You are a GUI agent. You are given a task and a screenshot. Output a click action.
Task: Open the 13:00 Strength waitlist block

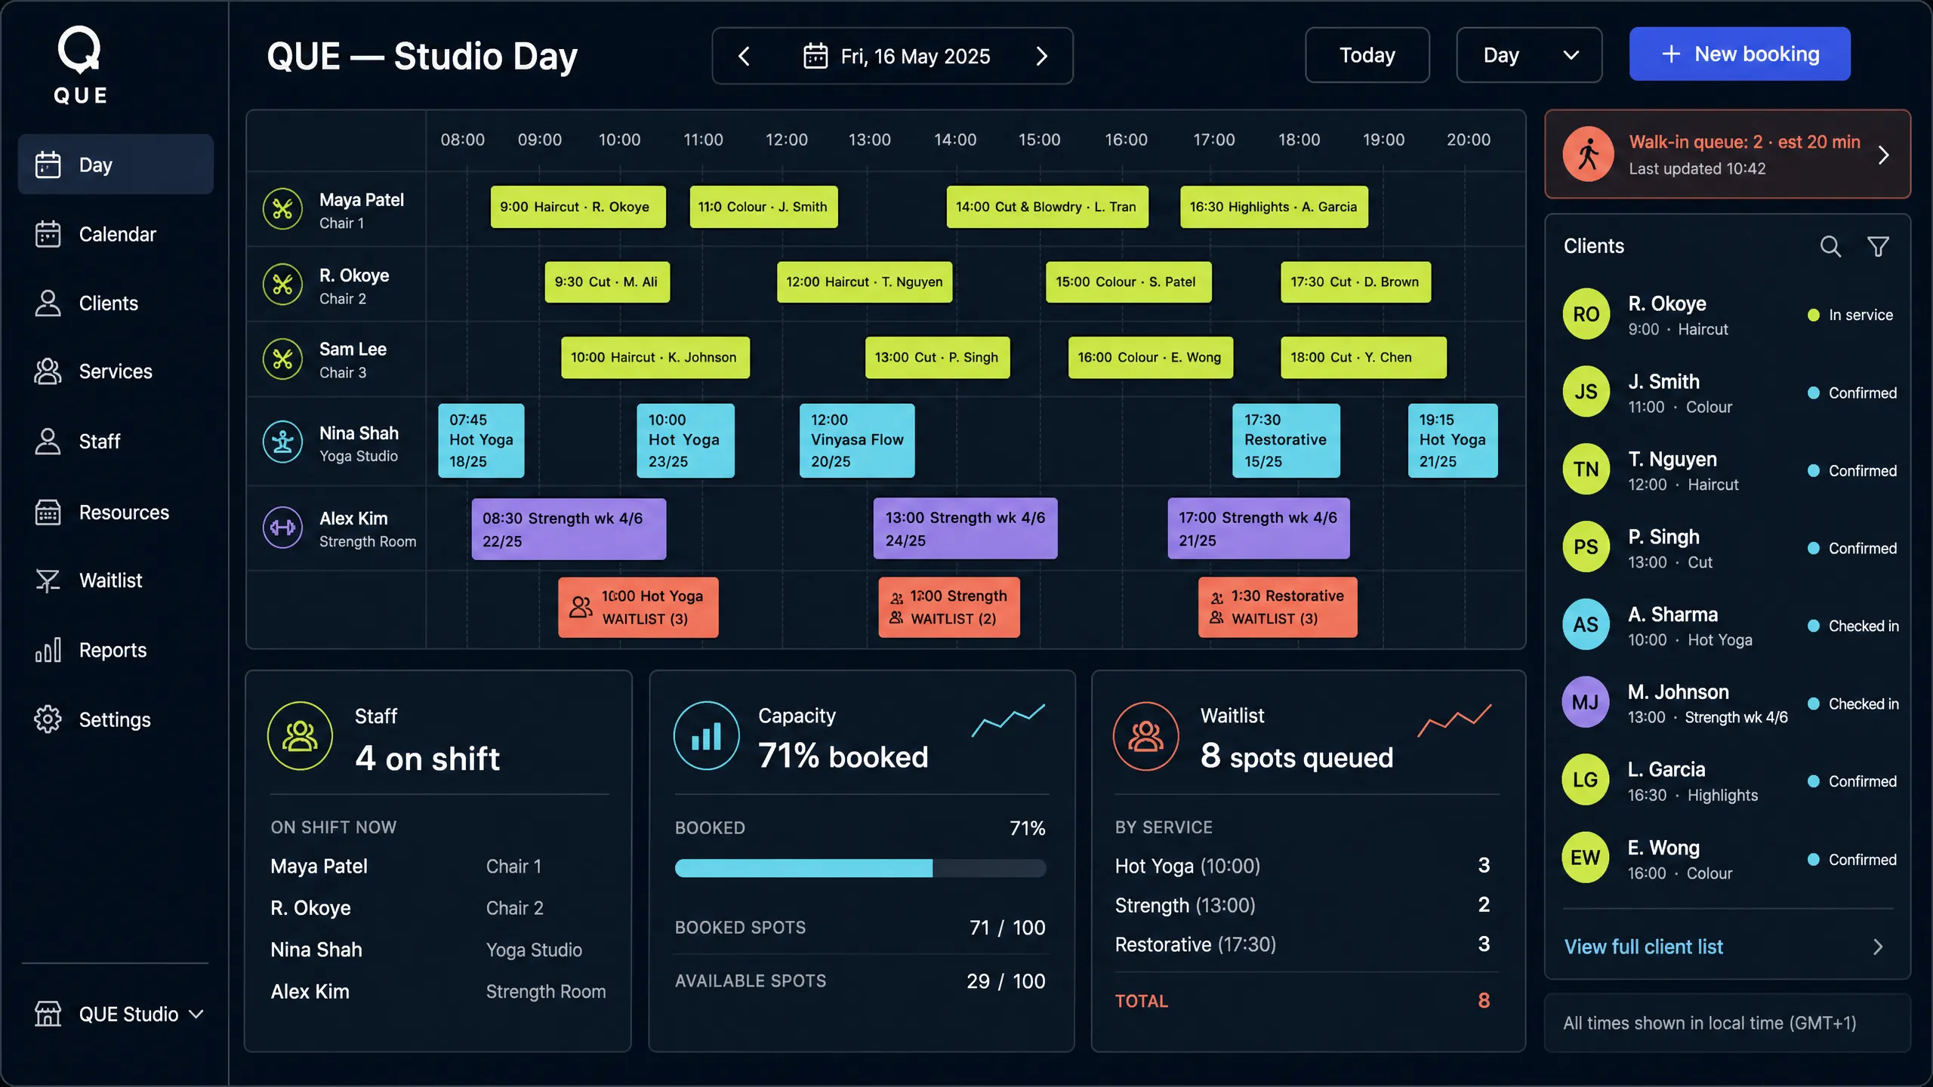coord(949,608)
